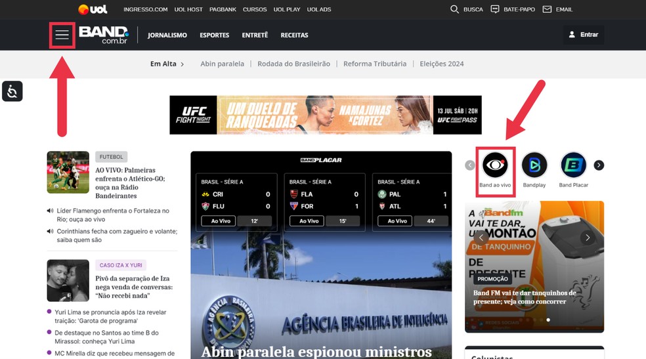Click the UOL logo
Viewport: 646px width, 359px height.
coord(93,9)
